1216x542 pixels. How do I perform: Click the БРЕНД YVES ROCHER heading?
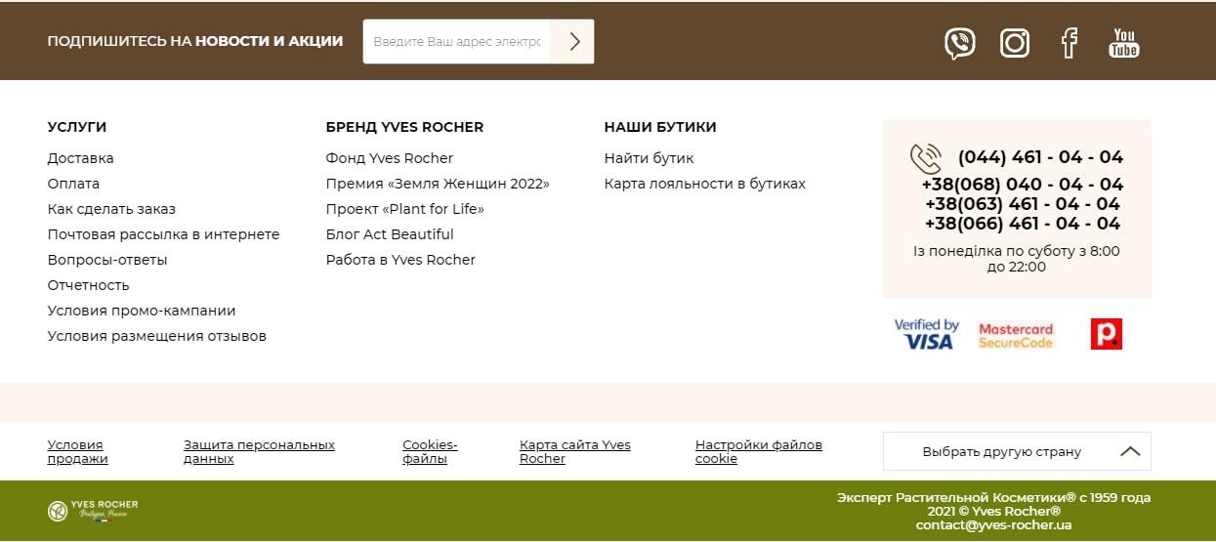coord(404,127)
